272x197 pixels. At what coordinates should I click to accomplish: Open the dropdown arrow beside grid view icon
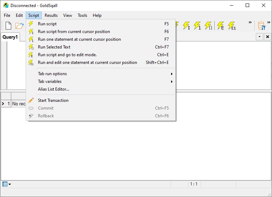pos(10,184)
